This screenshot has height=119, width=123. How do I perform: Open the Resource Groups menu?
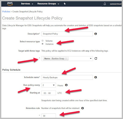48,4
